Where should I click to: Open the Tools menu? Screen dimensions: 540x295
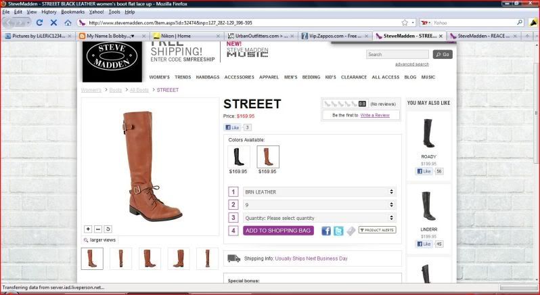tap(114, 12)
